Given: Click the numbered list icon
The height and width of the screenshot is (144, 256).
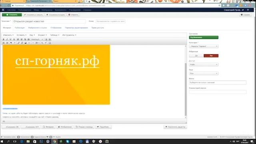Looking at the screenshot, I should pos(50,39).
